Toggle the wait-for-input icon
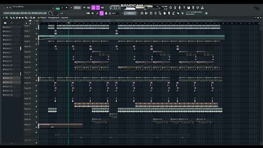The width and height of the screenshot is (263, 148). pyautogui.click(x=89, y=8)
